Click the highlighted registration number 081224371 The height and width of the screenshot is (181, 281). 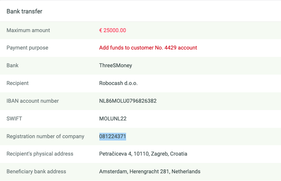[x=112, y=137]
